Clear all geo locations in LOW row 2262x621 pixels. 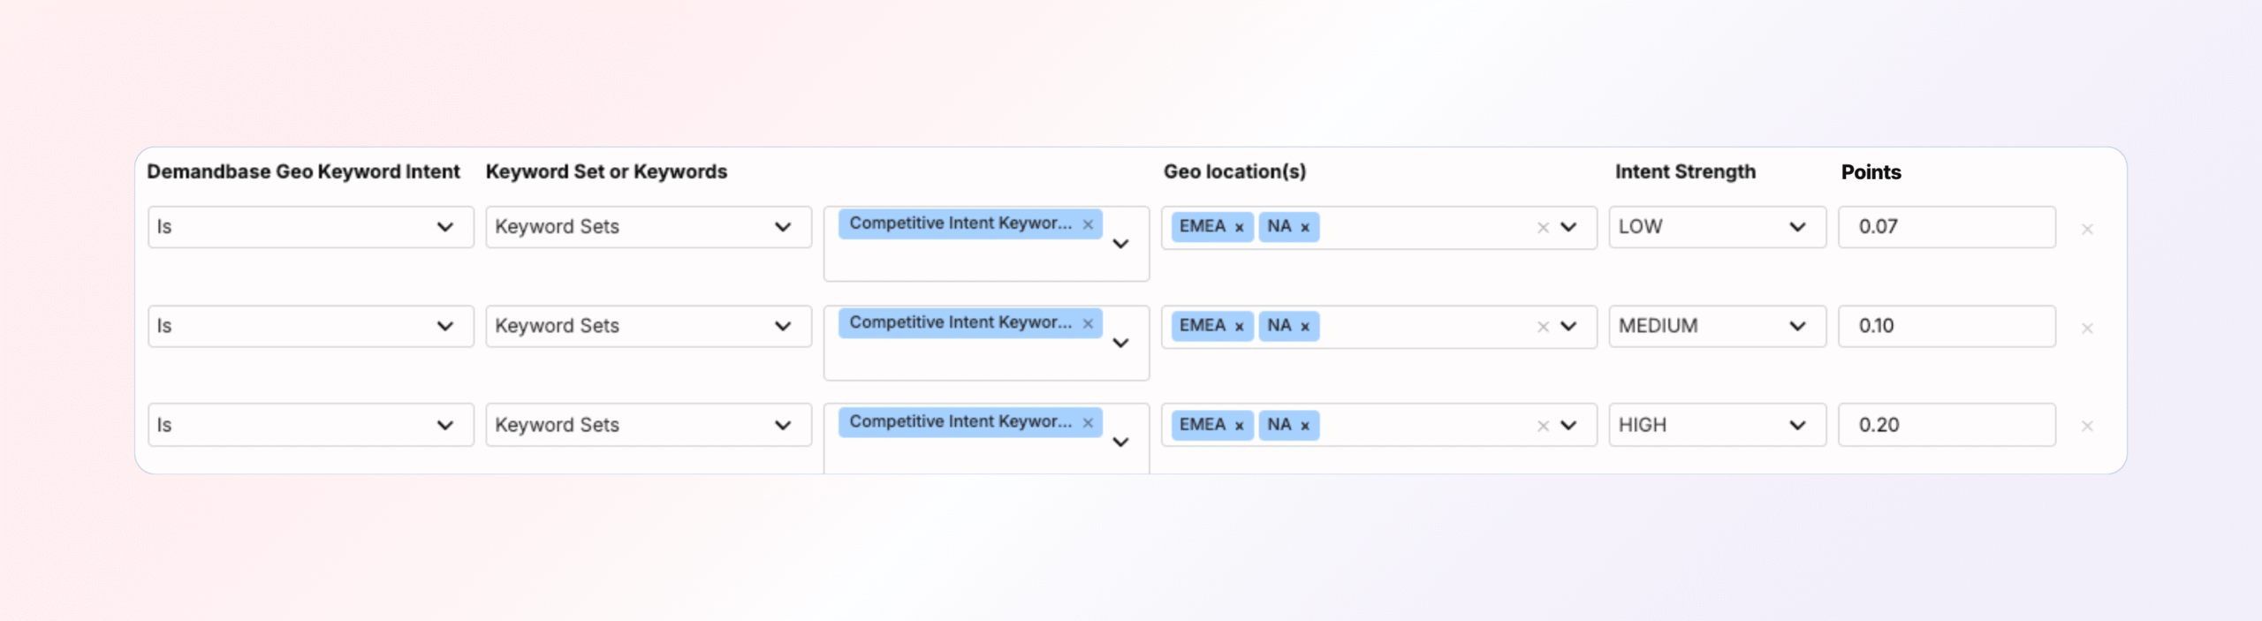click(x=1543, y=228)
